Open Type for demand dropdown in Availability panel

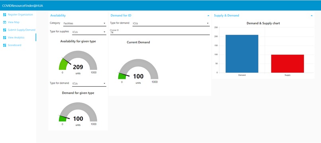[89, 83]
